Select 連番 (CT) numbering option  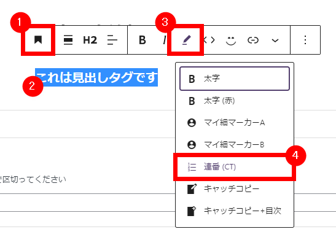pos(235,167)
